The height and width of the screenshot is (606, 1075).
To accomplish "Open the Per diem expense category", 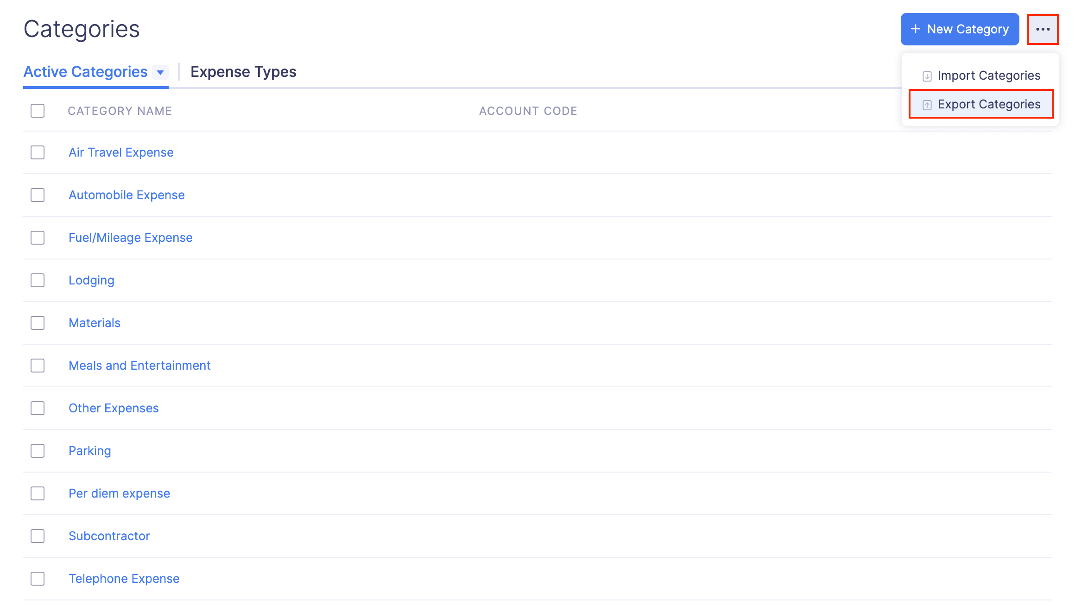I will [119, 493].
